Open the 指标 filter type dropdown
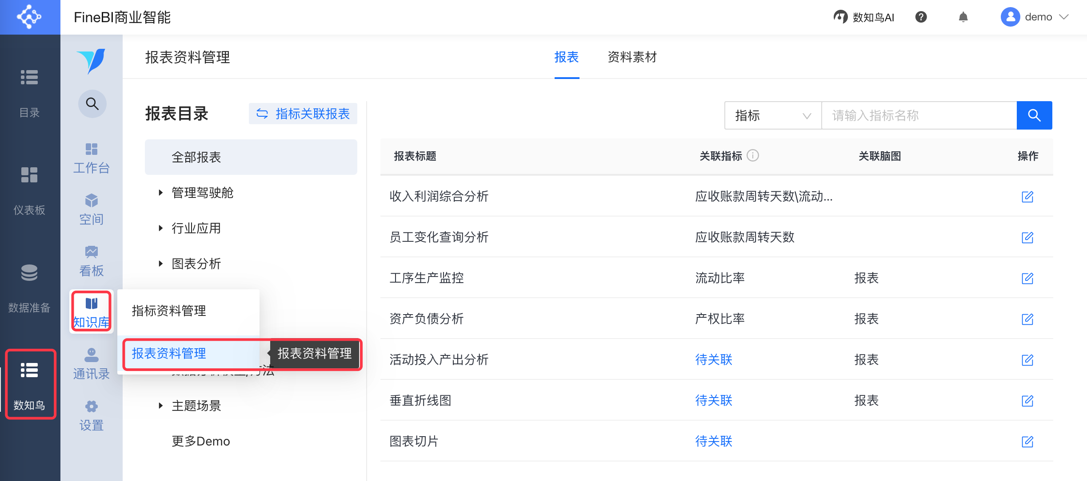 pyautogui.click(x=773, y=115)
